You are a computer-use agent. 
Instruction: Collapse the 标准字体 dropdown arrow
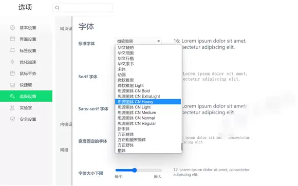(x=158, y=41)
